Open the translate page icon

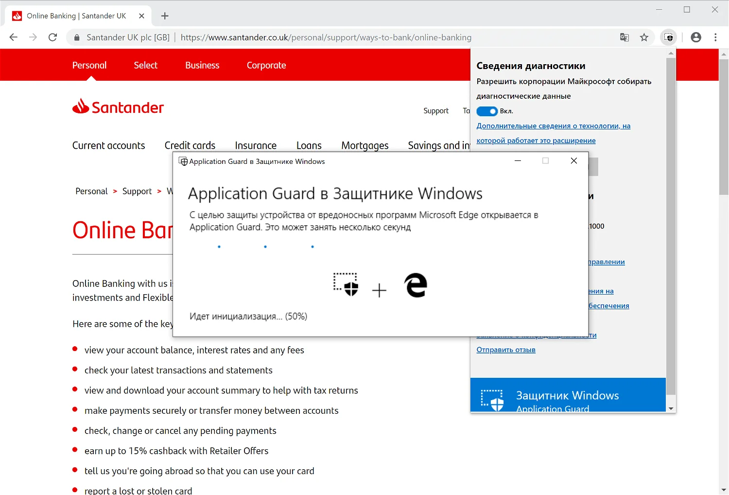[625, 37]
